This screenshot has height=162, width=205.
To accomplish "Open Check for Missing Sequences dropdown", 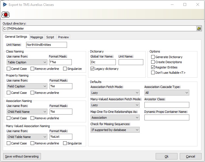I will tap(115, 130).
